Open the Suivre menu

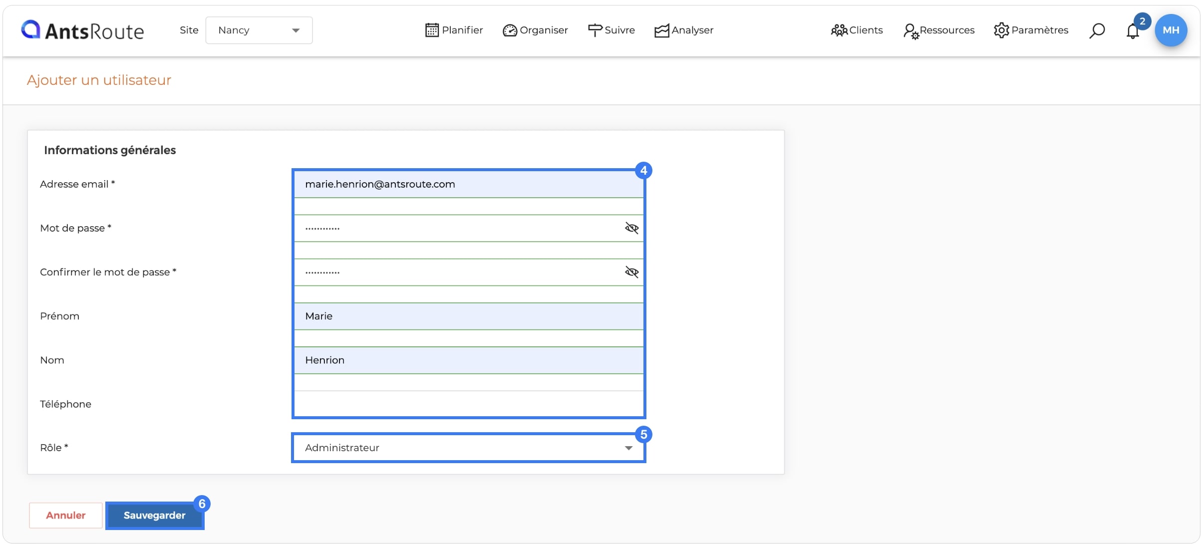click(x=611, y=30)
